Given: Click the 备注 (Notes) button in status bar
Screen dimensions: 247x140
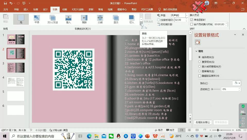Looking at the screenshot, I should coord(159,130).
